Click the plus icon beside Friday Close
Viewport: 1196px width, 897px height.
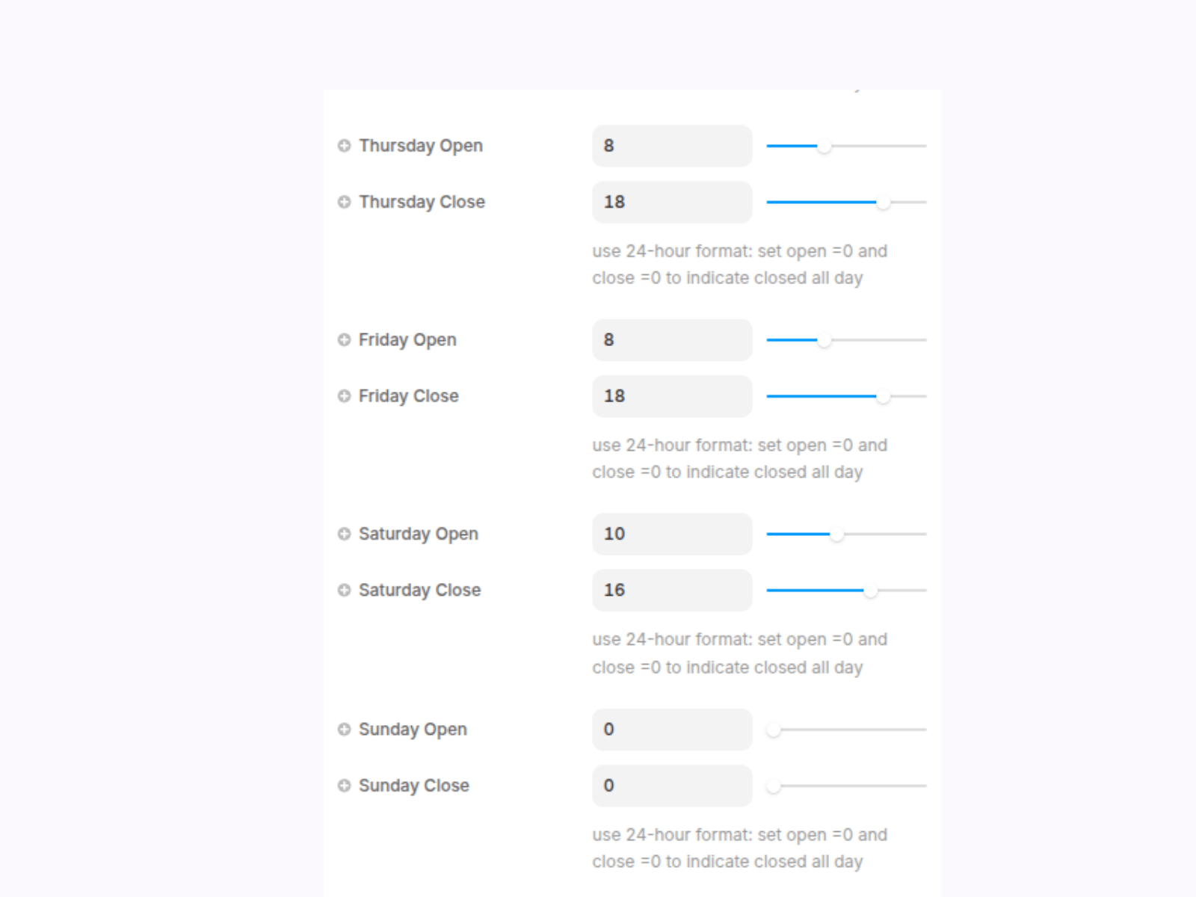344,396
